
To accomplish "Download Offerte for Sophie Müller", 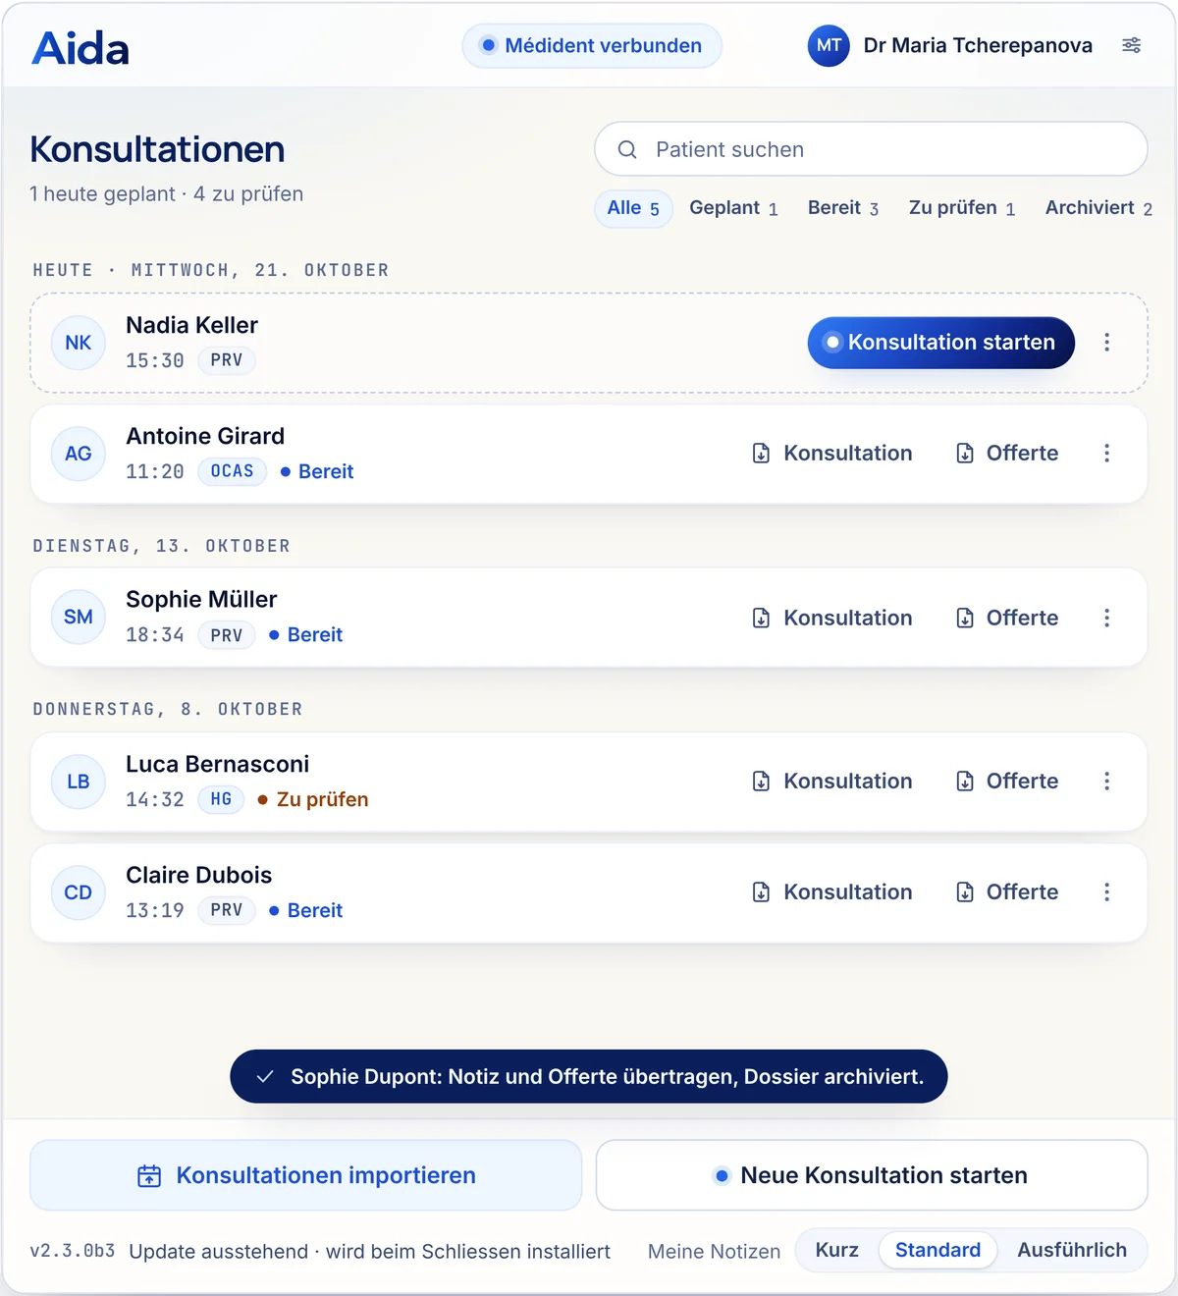I will click(1007, 618).
